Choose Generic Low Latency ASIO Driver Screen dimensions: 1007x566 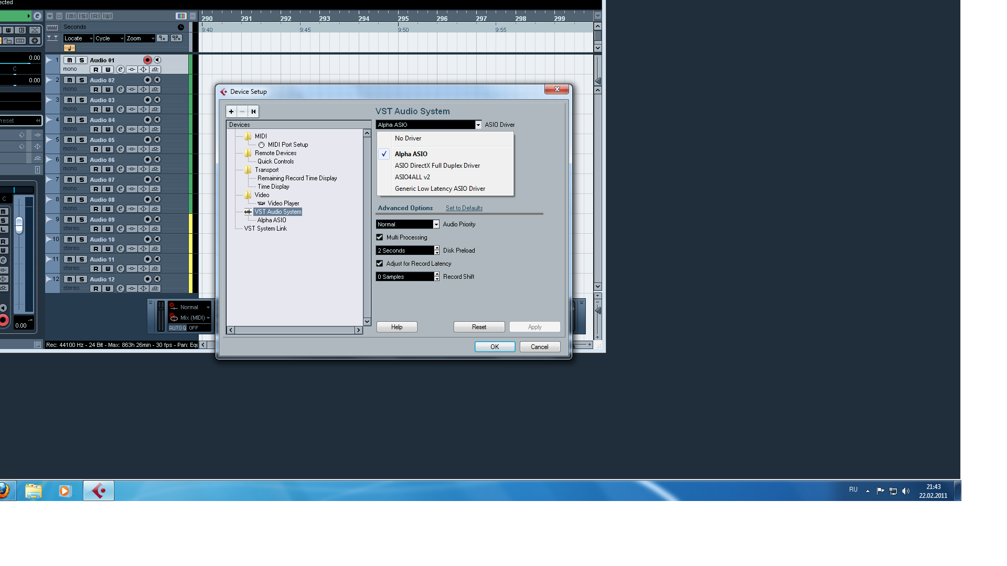440,189
